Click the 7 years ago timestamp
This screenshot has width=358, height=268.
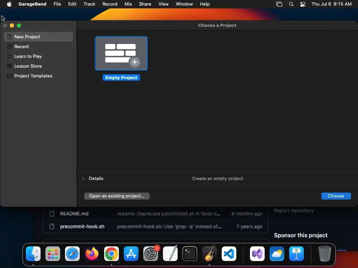pyautogui.click(x=249, y=226)
